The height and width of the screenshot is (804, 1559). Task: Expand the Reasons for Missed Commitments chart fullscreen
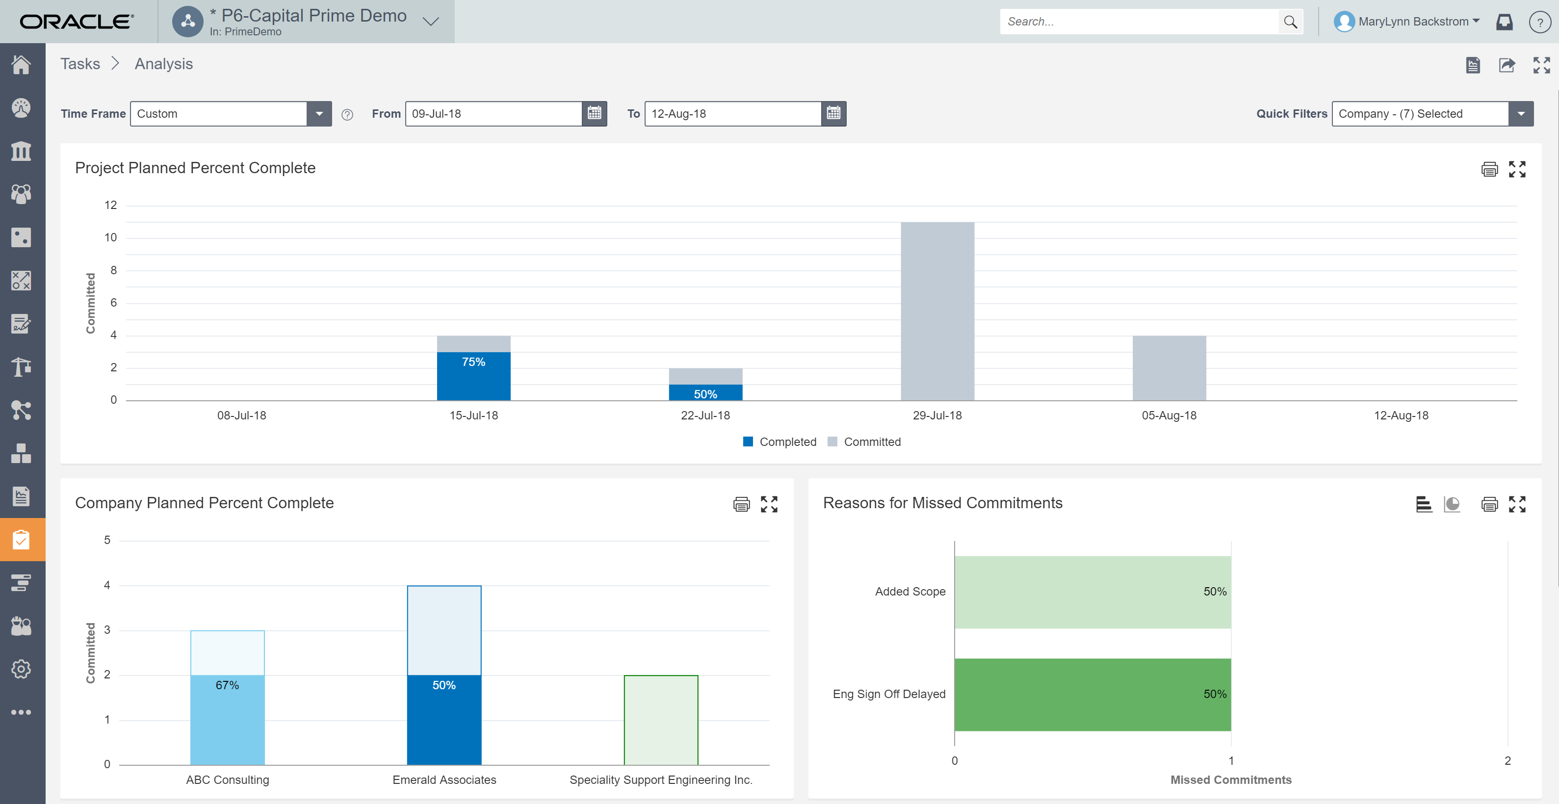pyautogui.click(x=1518, y=503)
